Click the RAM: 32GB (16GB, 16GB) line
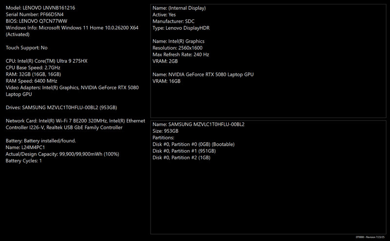390x241 pixels. tap(33, 74)
